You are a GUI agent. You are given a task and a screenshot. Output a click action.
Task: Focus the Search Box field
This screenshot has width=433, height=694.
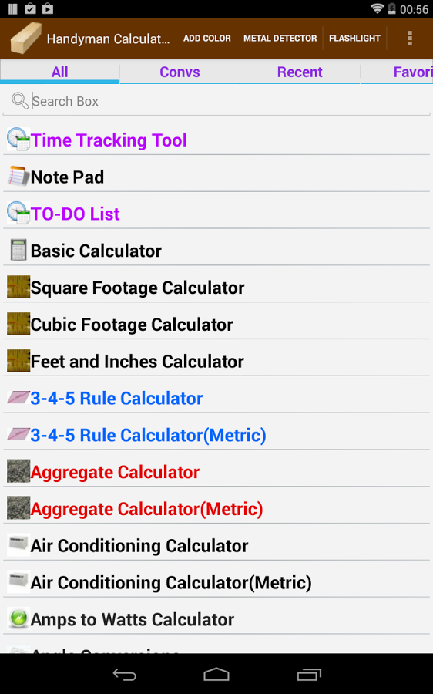(216, 101)
